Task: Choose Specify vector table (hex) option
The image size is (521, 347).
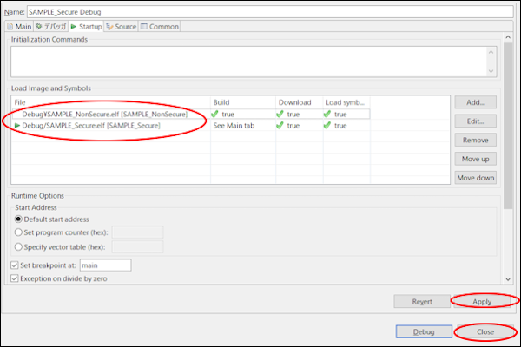Action: [x=19, y=247]
